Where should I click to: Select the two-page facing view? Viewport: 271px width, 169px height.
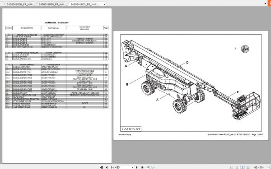point(243,167)
